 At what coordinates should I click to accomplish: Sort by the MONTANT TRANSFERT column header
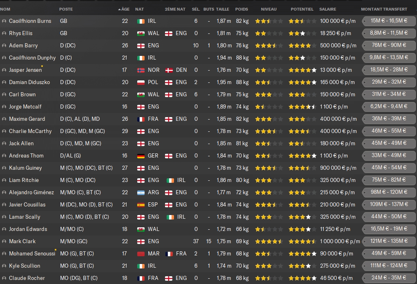(384, 9)
